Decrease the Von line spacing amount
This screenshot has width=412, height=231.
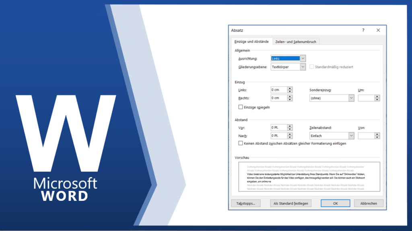click(377, 137)
